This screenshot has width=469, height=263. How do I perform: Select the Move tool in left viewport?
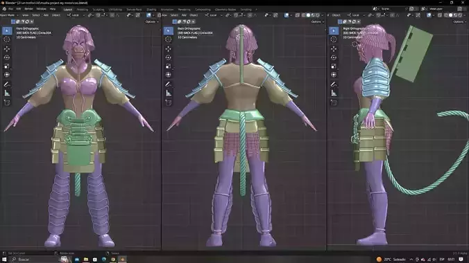coord(7,48)
